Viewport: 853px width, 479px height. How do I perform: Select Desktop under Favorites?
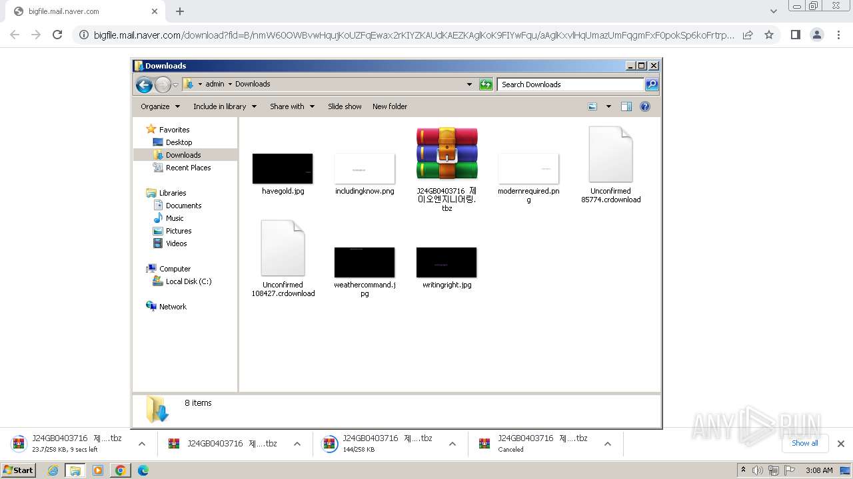click(x=179, y=142)
